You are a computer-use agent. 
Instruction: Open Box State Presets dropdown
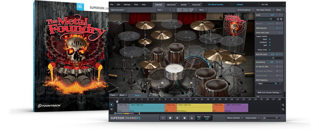pyautogui.click(x=265, y=10)
